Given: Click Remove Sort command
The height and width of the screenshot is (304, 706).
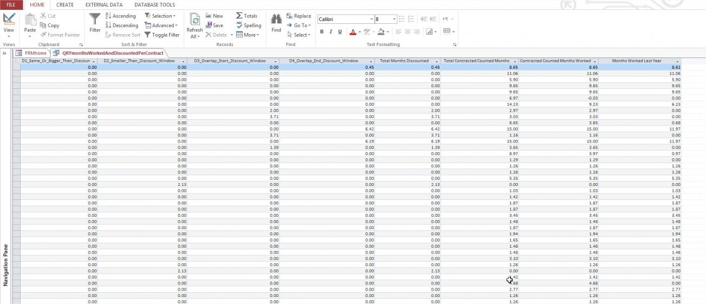Looking at the screenshot, I should click(x=122, y=35).
